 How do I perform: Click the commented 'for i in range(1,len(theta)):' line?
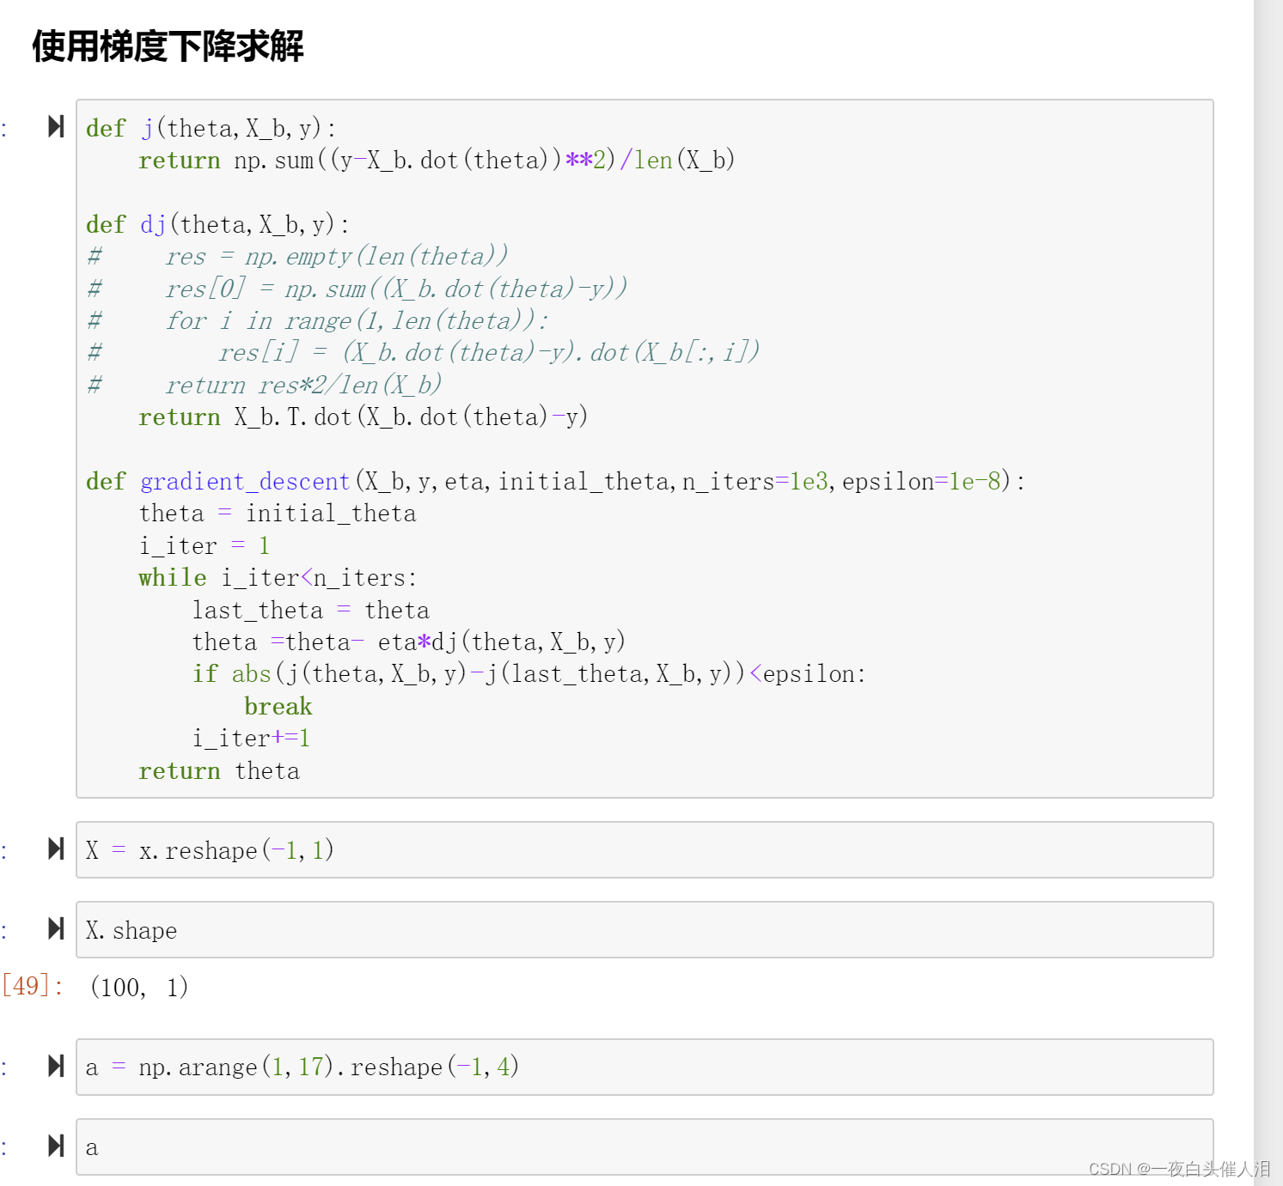click(x=317, y=321)
